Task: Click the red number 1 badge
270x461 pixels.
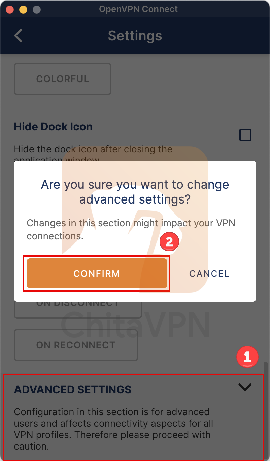Action: point(247,357)
